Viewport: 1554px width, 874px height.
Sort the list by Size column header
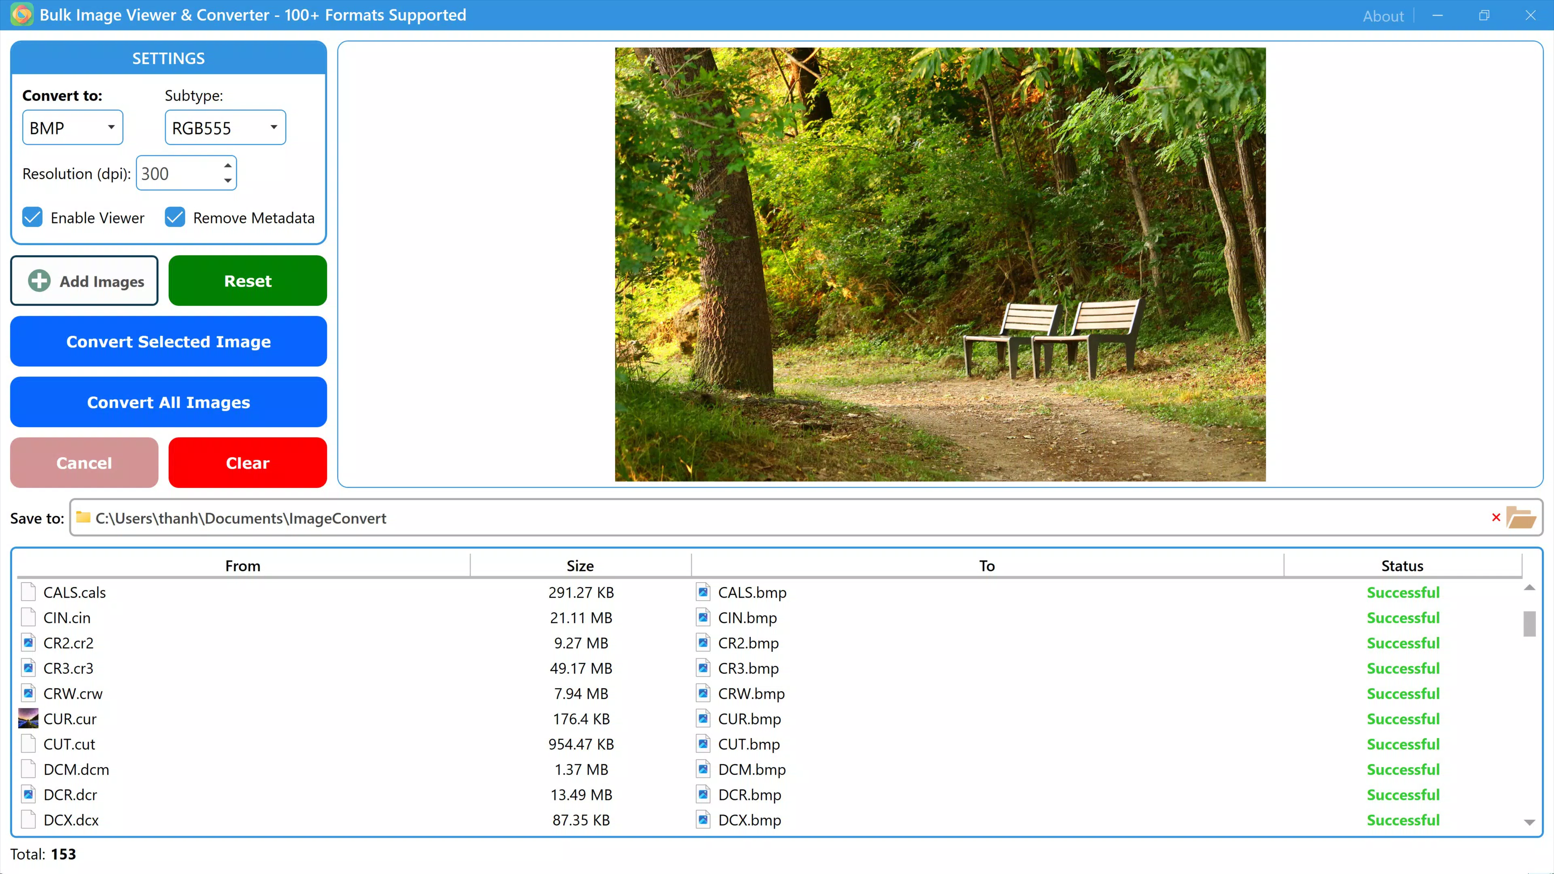click(x=580, y=565)
